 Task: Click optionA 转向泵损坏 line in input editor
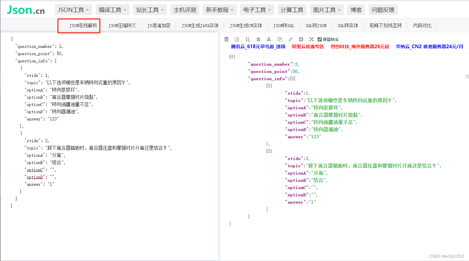[x=52, y=90]
